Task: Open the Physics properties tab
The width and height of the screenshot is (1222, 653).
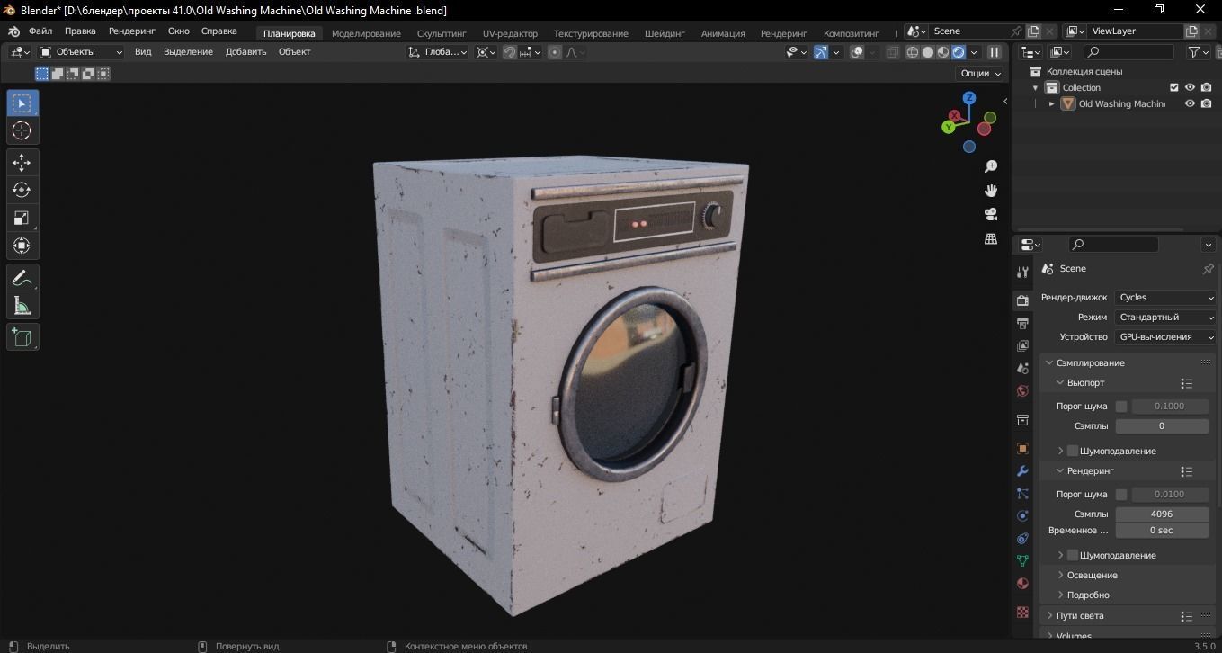Action: point(1022,515)
